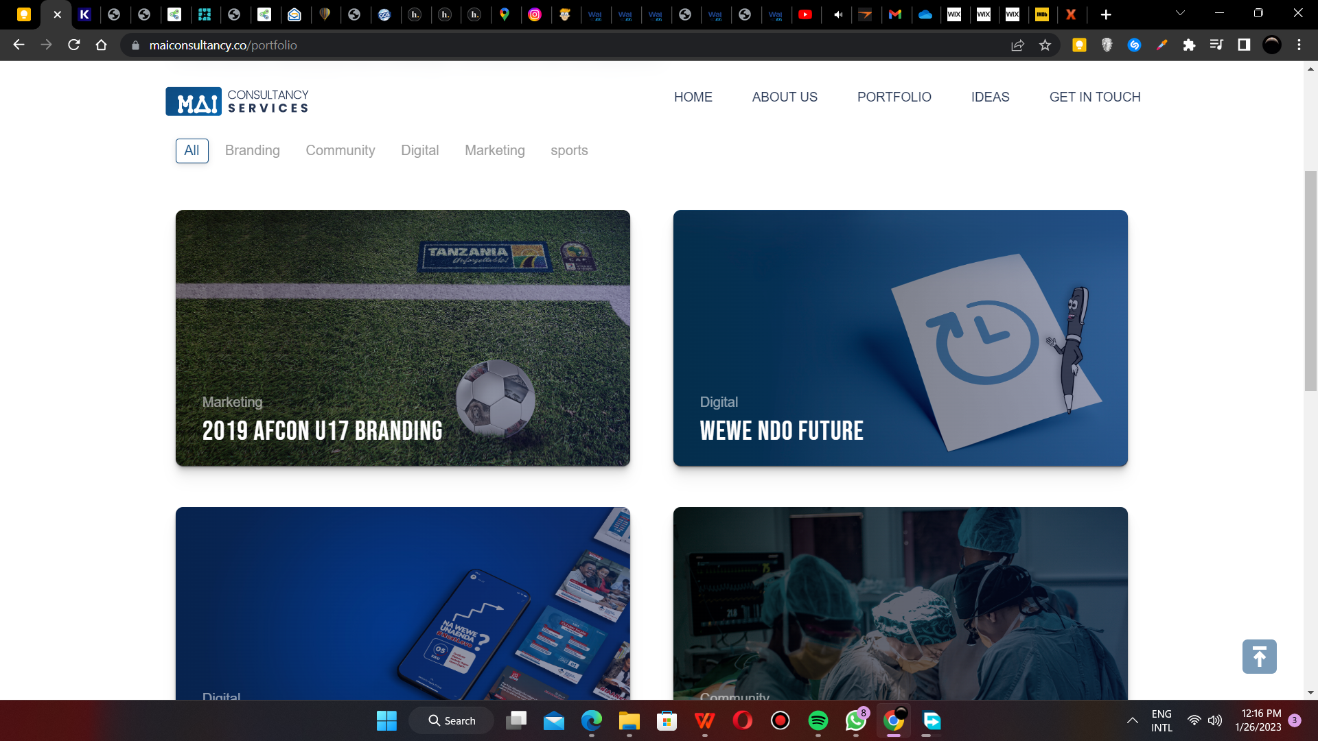Viewport: 1318px width, 741px height.
Task: Expand the tab search chevron
Action: pyautogui.click(x=1180, y=13)
